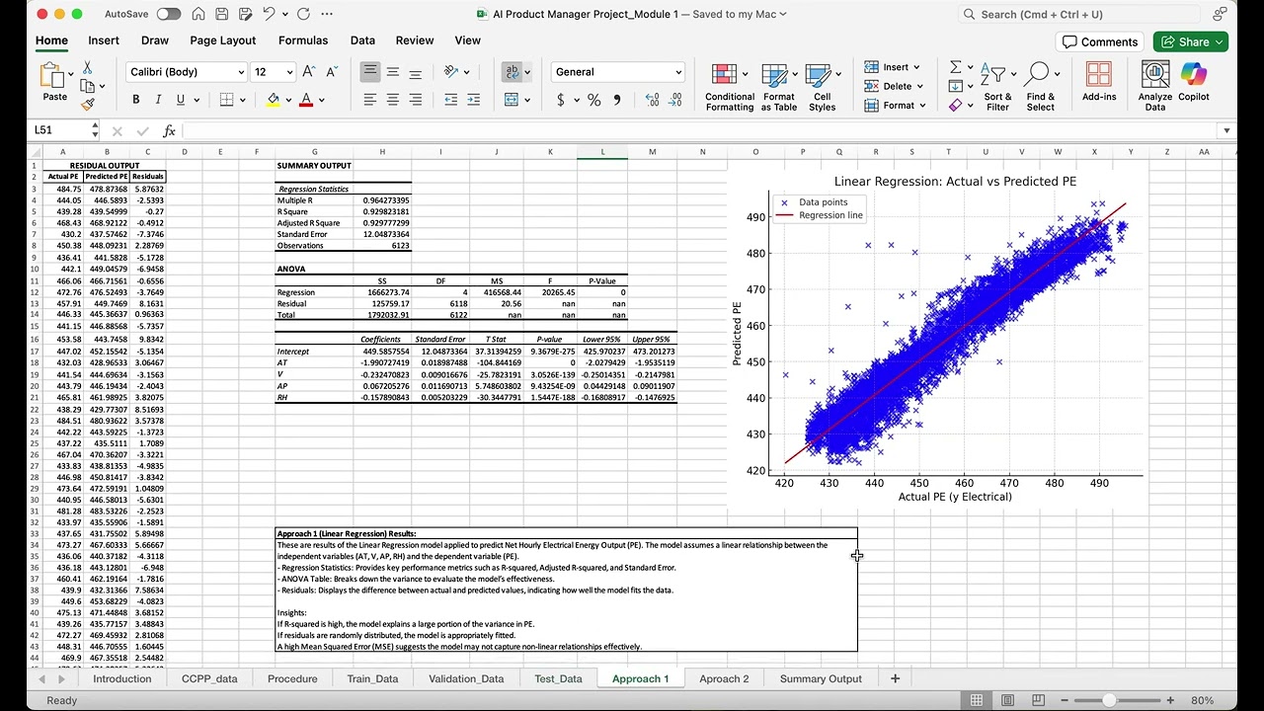This screenshot has height=711, width=1264.
Task: Open Format as Table
Action: (778, 87)
